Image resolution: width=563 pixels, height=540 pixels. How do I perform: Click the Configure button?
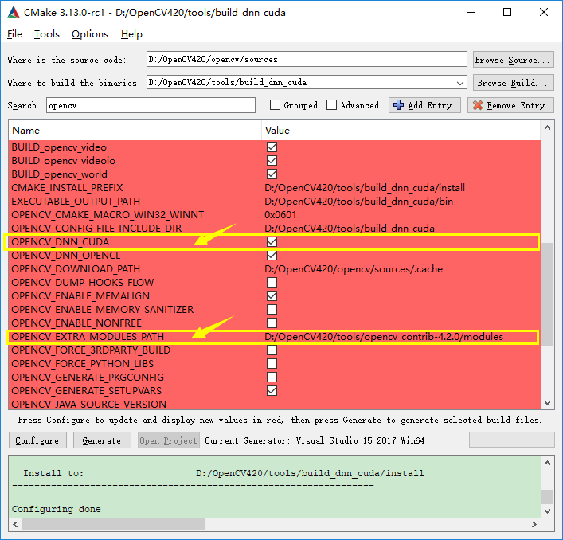(37, 440)
